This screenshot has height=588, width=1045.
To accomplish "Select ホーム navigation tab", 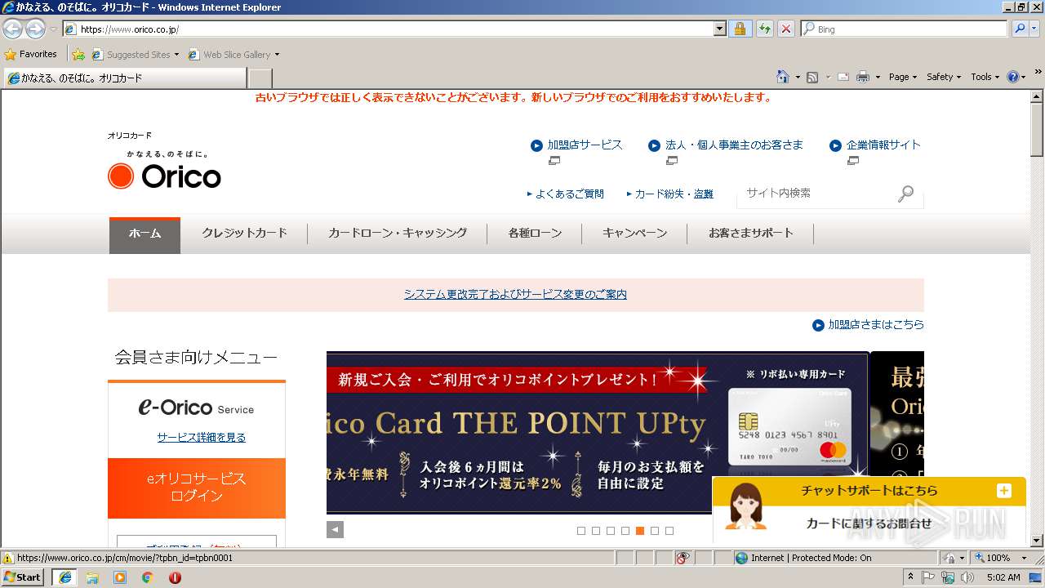I will tap(145, 234).
